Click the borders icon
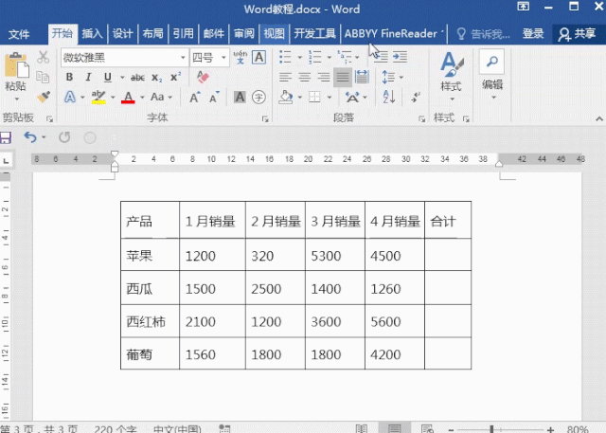Viewport: 606px width, 433px height. click(314, 97)
